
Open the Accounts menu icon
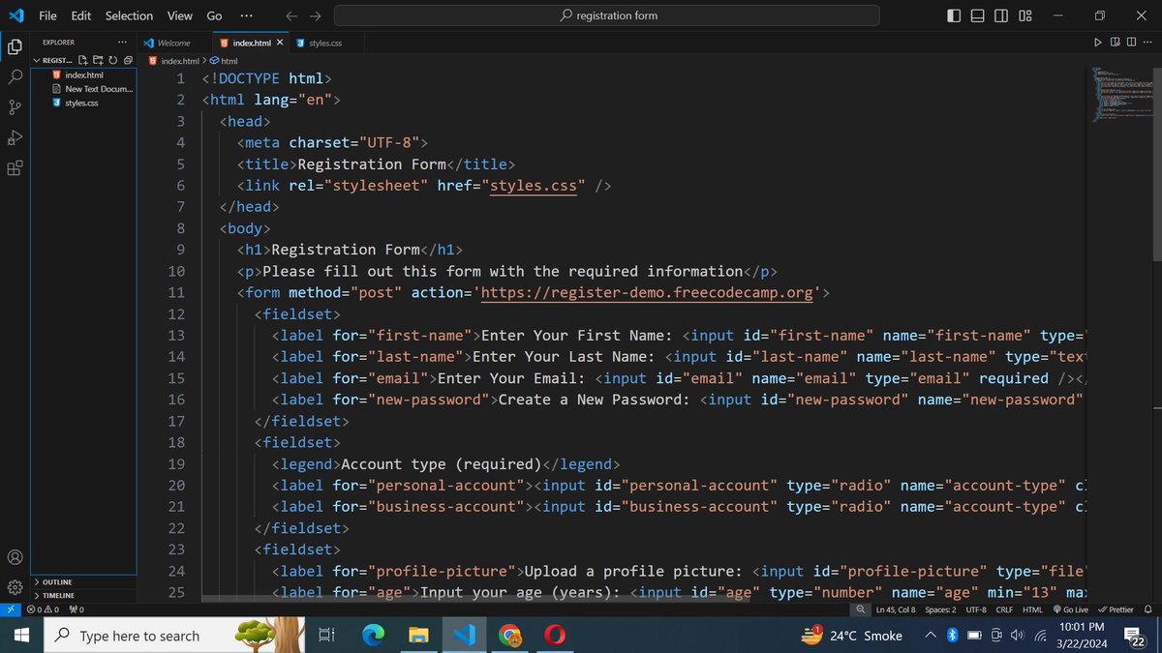click(15, 557)
